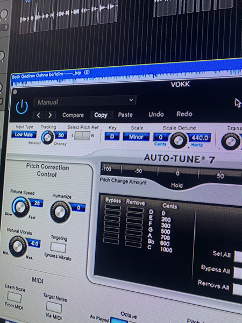Click Compare in plugin header
The width and height of the screenshot is (242, 323).
point(73,115)
